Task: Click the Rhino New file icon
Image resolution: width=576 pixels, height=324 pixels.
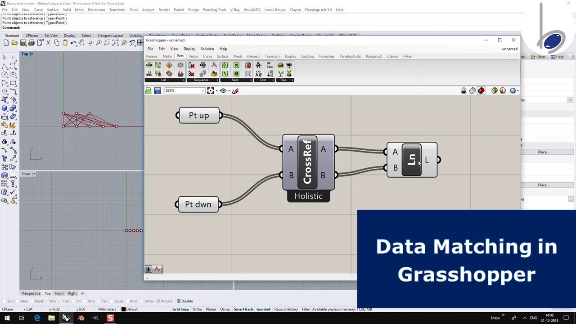Action: (6, 43)
